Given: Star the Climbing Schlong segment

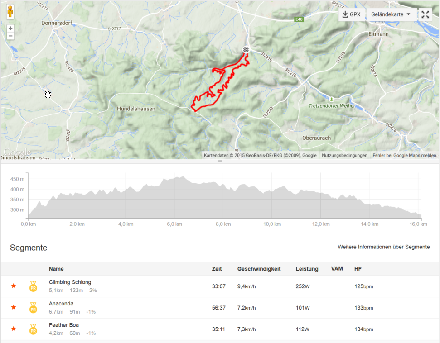Looking at the screenshot, I should (14, 286).
